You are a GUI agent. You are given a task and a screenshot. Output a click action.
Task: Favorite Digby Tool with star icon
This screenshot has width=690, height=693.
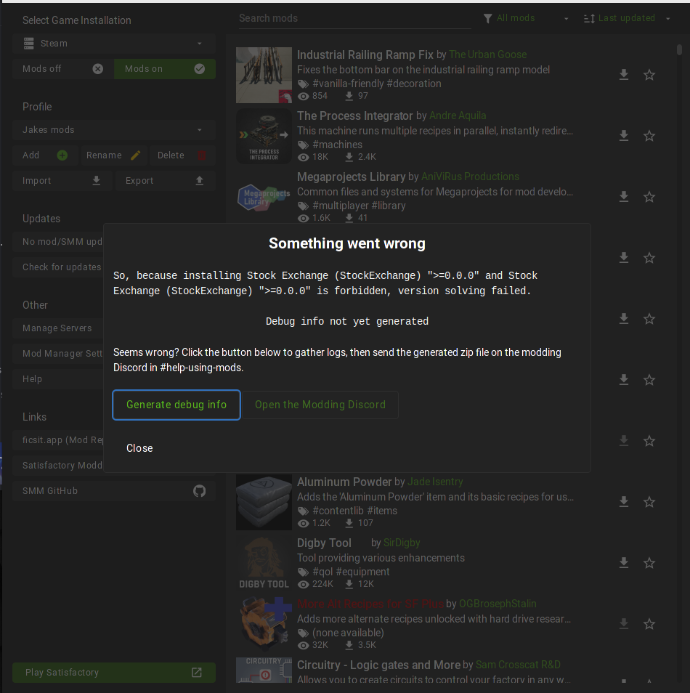point(649,563)
